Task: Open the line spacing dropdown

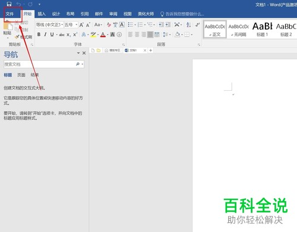Action: tap(166, 34)
